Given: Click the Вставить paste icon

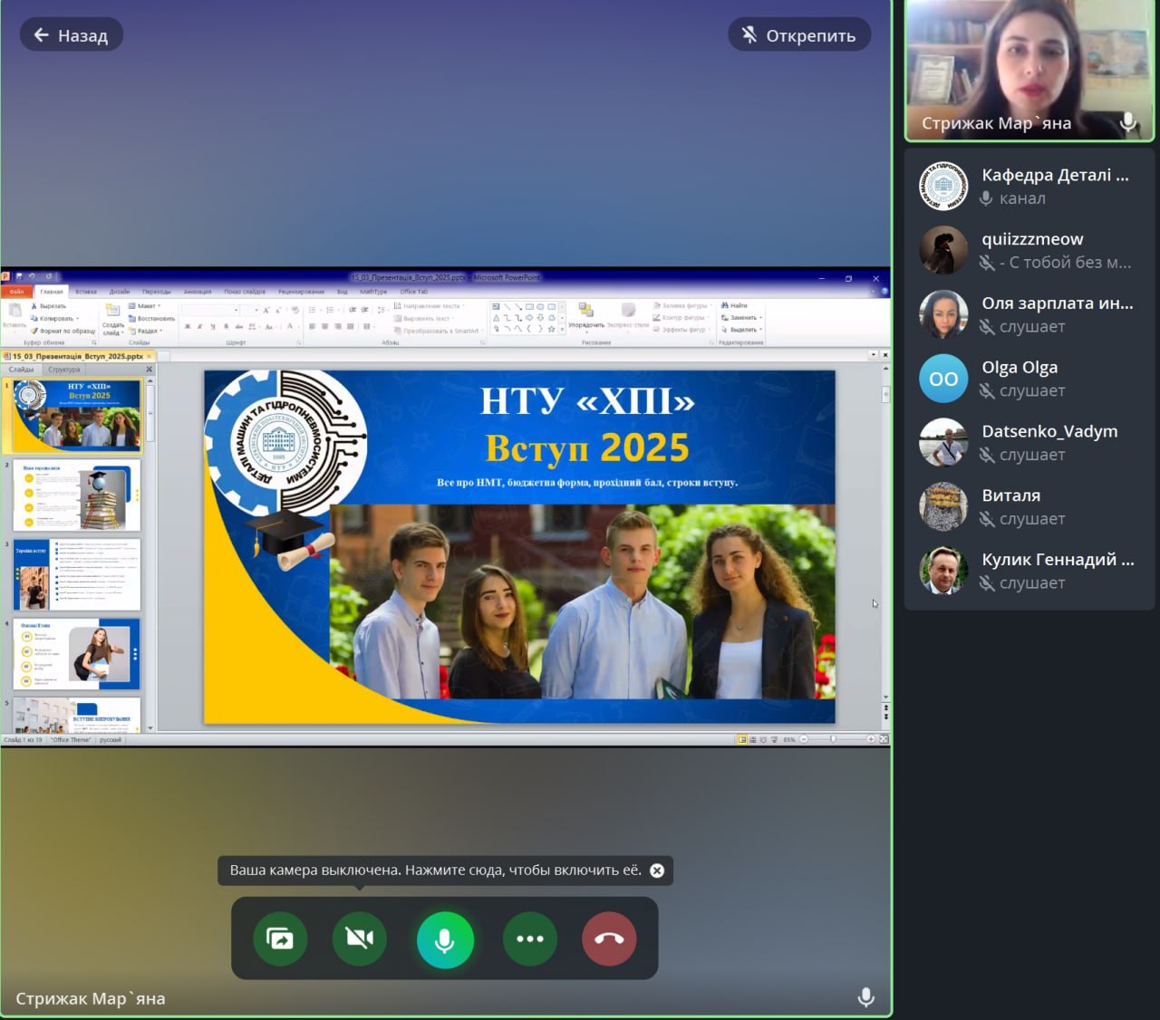Looking at the screenshot, I should [x=14, y=311].
